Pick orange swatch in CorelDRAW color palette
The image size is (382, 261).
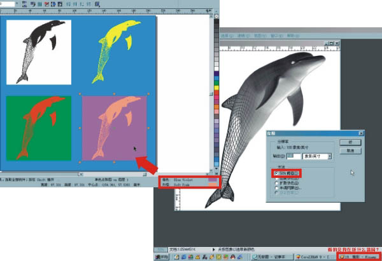click(x=216, y=107)
